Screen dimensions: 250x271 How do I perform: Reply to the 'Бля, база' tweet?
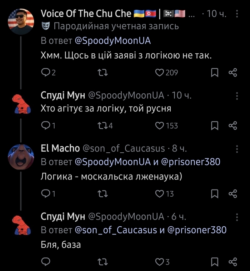pyautogui.click(x=45, y=262)
